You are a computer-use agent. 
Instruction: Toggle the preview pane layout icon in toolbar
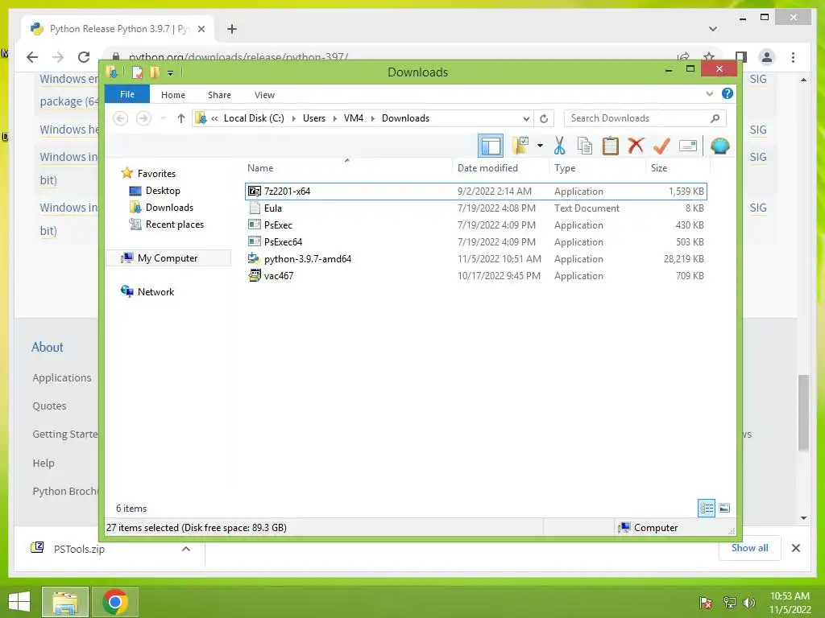tap(491, 146)
